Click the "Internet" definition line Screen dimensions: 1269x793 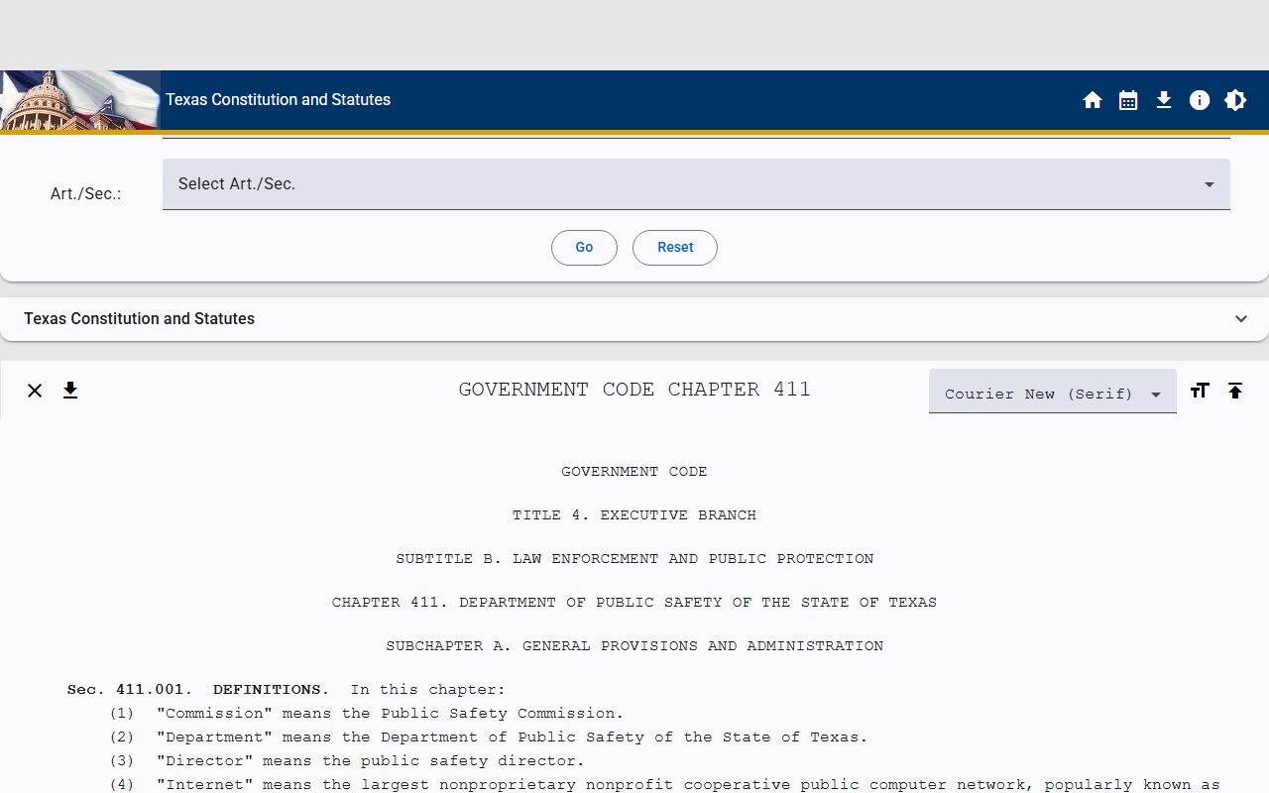[x=664, y=784]
